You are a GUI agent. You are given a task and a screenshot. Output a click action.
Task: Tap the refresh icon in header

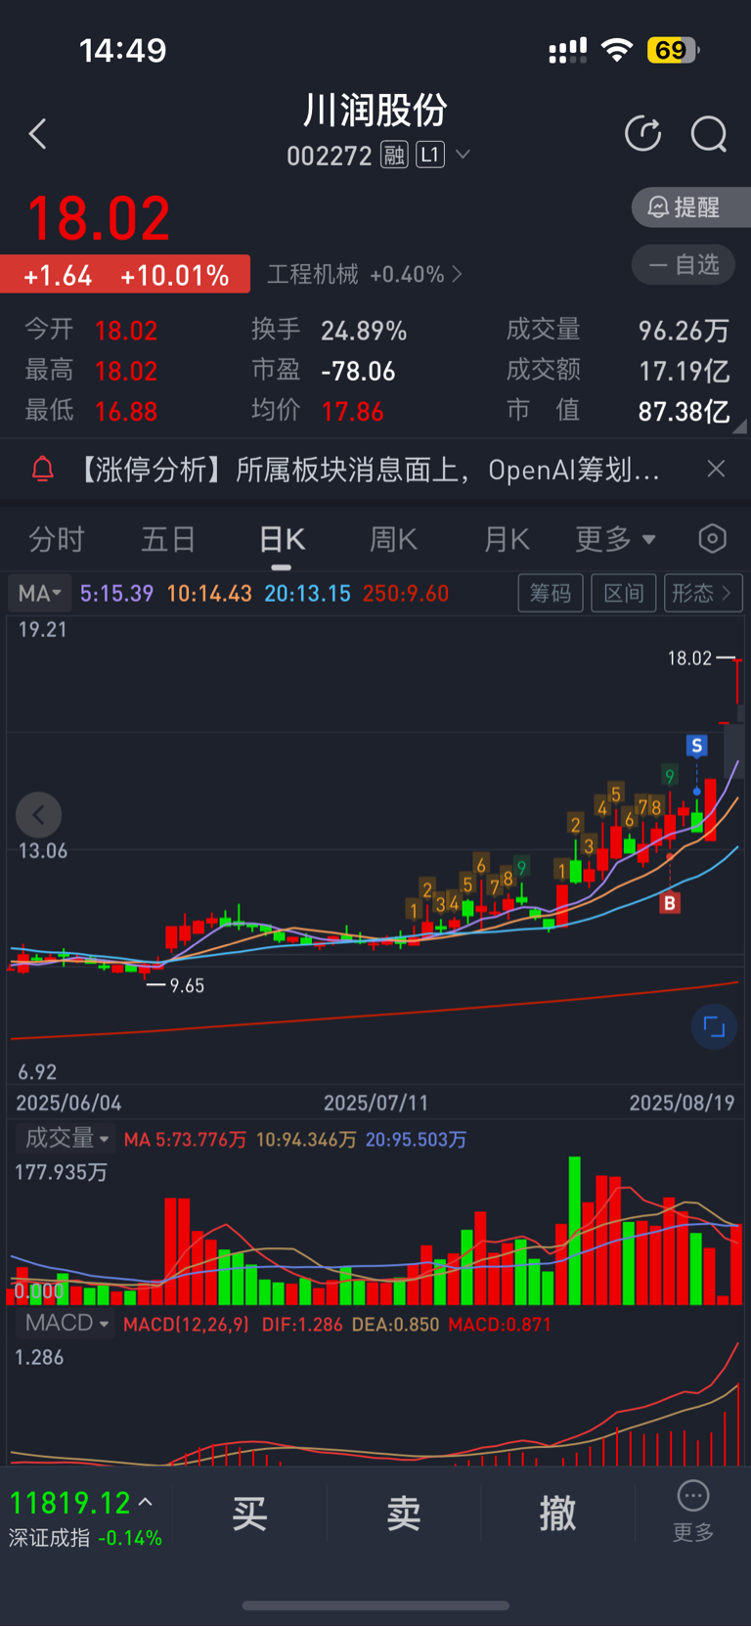[642, 134]
